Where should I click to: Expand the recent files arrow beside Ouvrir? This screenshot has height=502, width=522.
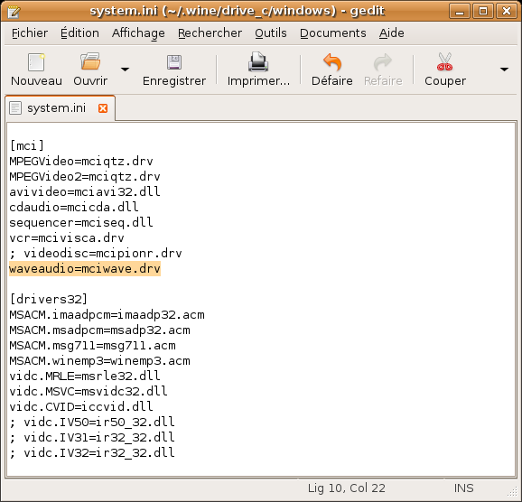(x=125, y=70)
